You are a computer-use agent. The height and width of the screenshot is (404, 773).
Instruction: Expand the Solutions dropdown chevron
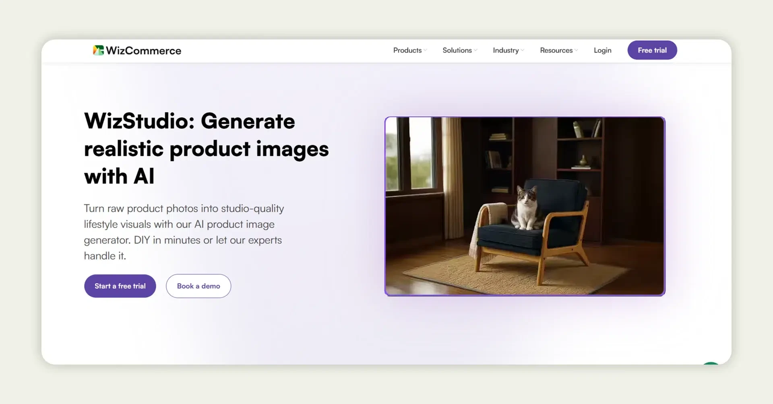coord(475,50)
